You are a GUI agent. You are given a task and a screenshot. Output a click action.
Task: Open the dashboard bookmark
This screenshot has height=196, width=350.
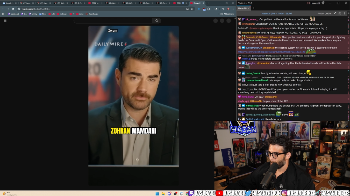click(x=14, y=14)
